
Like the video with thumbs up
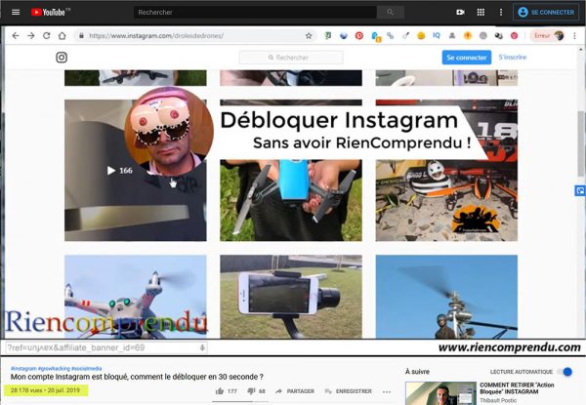click(220, 391)
